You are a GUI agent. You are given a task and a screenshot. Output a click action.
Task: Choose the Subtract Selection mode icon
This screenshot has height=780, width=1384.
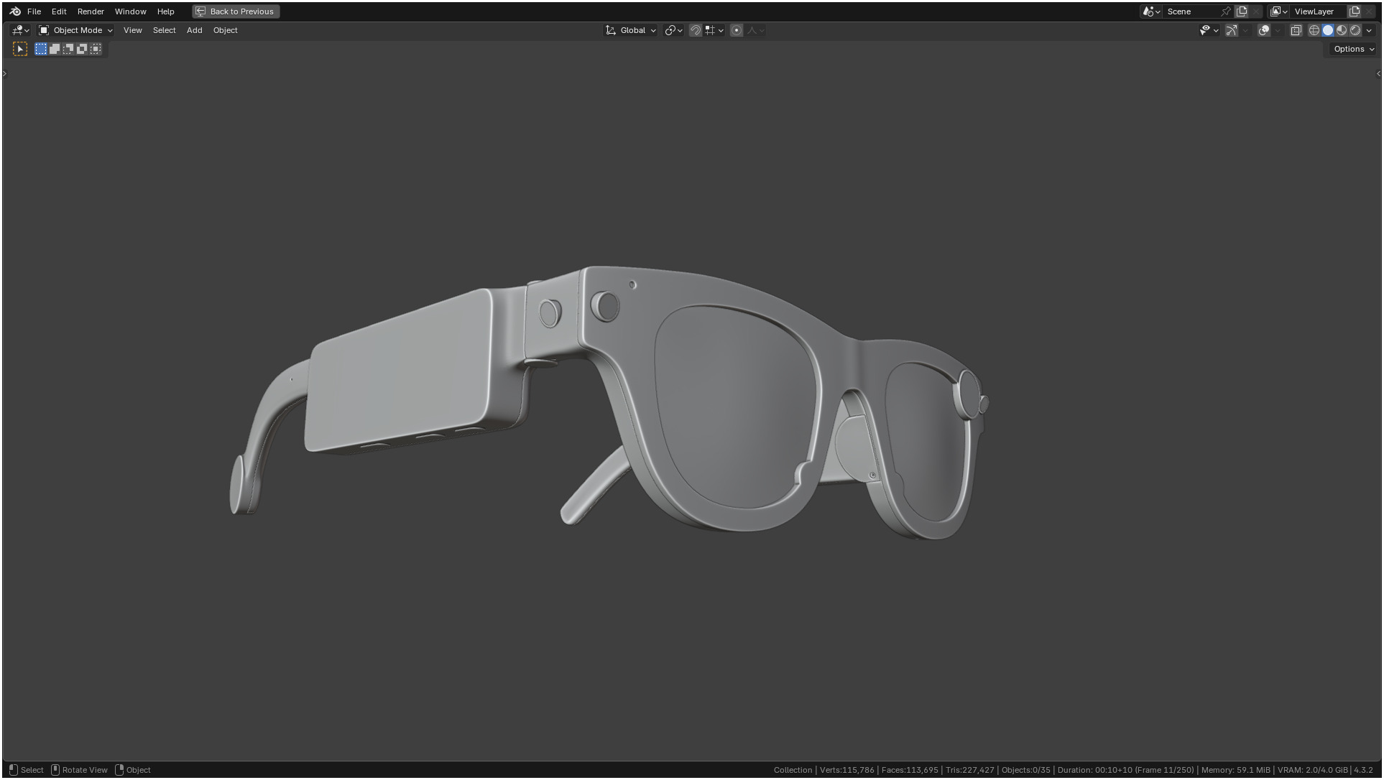[68, 49]
